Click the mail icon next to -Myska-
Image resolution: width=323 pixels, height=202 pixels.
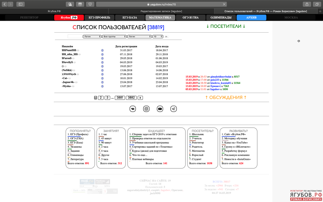pyautogui.click(x=73, y=86)
